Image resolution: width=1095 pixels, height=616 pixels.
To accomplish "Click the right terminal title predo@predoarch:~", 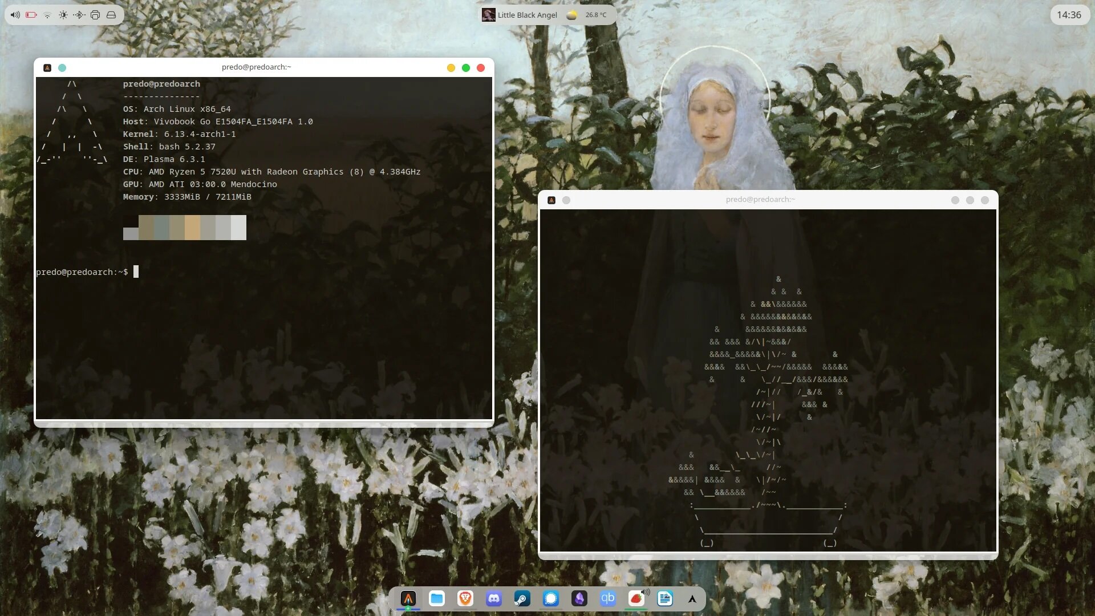I will pos(760,200).
